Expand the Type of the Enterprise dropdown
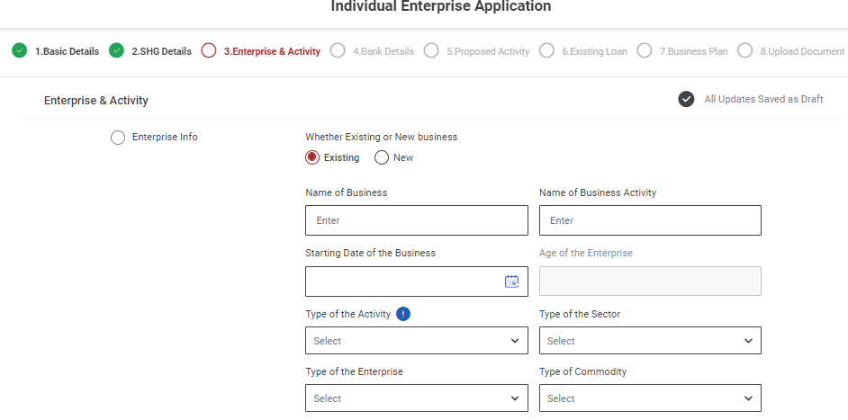The width and height of the screenshot is (848, 420). click(x=416, y=398)
